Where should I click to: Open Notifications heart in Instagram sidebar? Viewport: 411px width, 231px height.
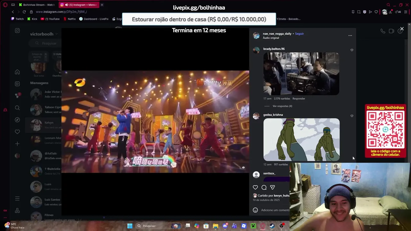click(x=17, y=132)
